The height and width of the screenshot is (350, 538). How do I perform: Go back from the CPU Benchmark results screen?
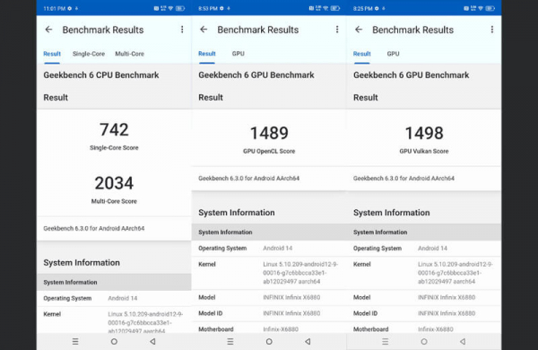[x=48, y=30]
